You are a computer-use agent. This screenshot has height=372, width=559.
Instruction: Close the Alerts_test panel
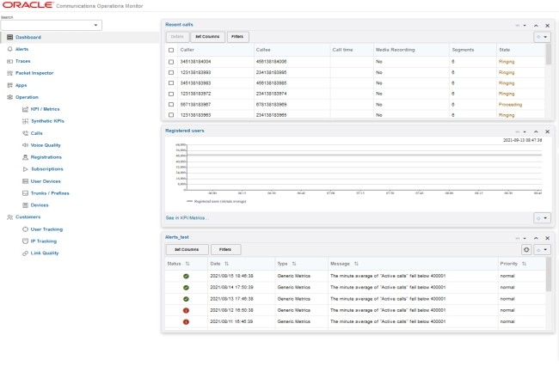point(547,238)
